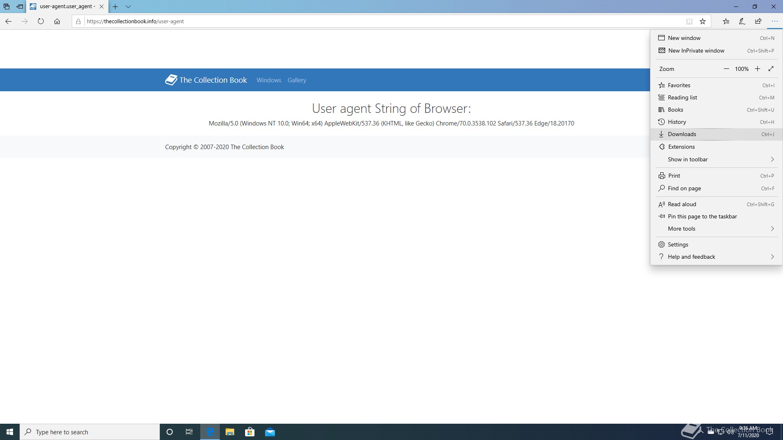Set these tabs aside icon
The height and width of the screenshot is (440, 783).
pyautogui.click(x=20, y=7)
